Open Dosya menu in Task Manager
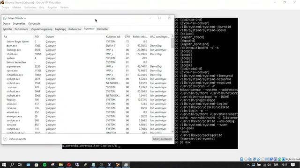 (6, 24)
